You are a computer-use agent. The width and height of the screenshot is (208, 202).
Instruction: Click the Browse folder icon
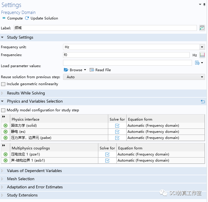point(66,70)
